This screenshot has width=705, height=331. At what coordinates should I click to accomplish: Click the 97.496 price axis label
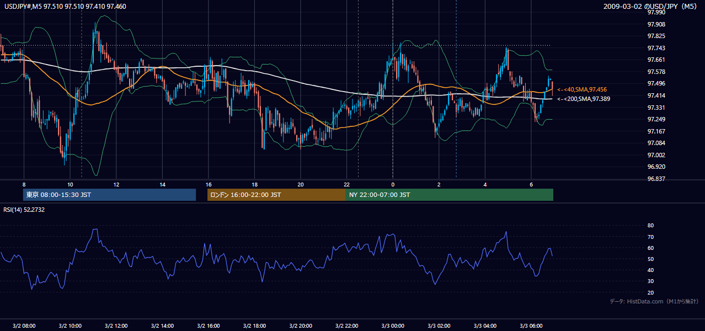(x=656, y=83)
